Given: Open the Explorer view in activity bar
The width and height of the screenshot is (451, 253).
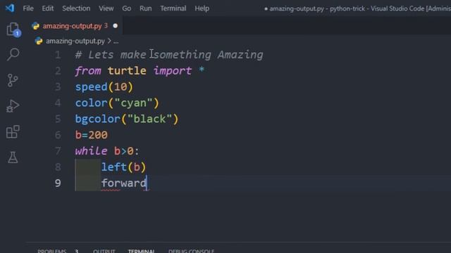Looking at the screenshot, I should (13, 30).
